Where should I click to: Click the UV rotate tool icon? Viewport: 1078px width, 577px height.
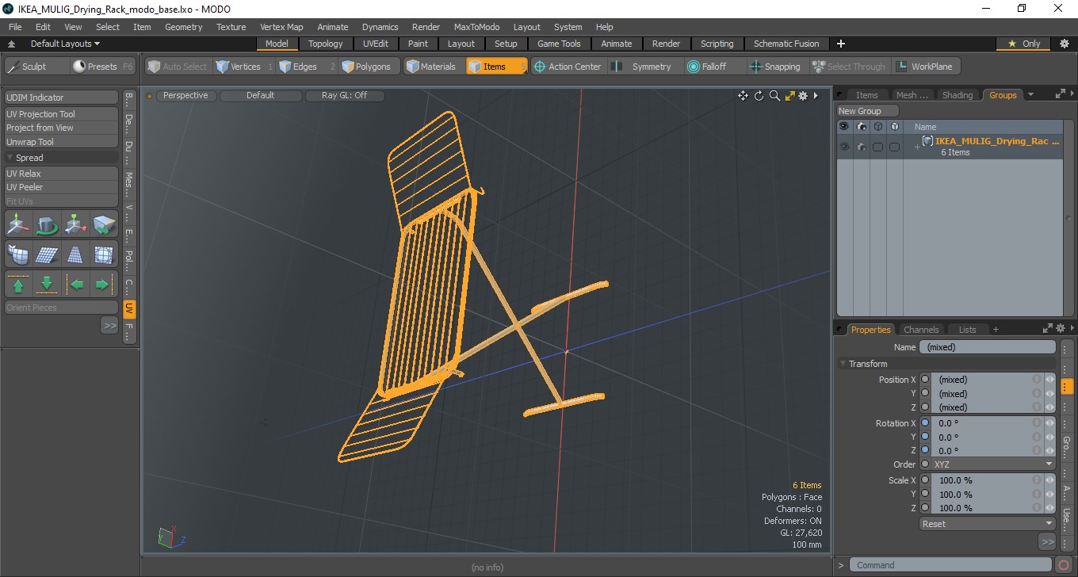(47, 225)
